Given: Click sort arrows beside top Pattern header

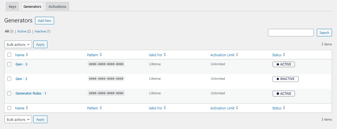Looking at the screenshot, I should [101, 55].
